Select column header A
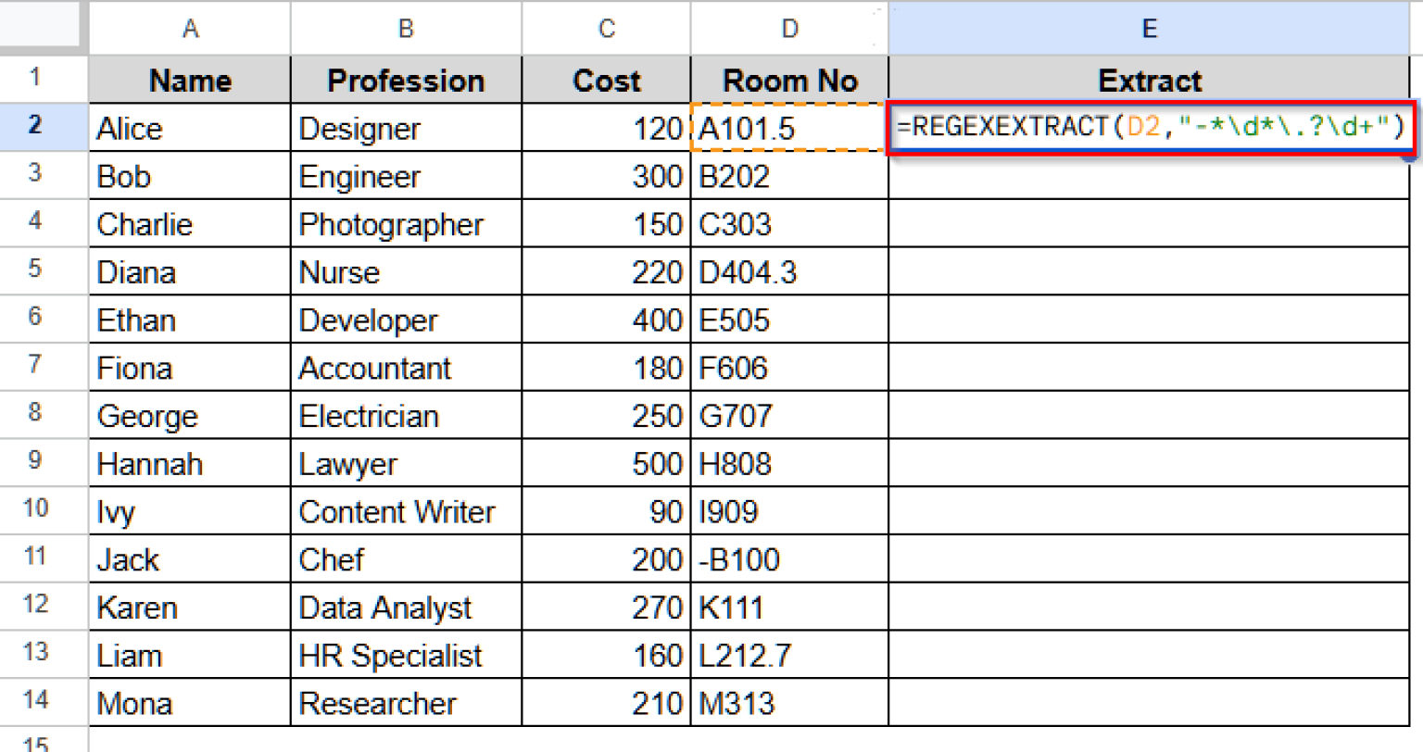 [x=189, y=28]
